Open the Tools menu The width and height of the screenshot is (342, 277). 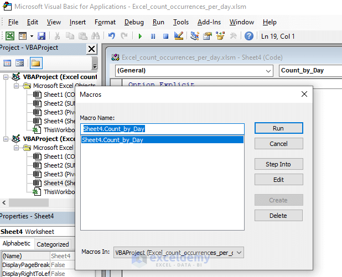(x=181, y=22)
